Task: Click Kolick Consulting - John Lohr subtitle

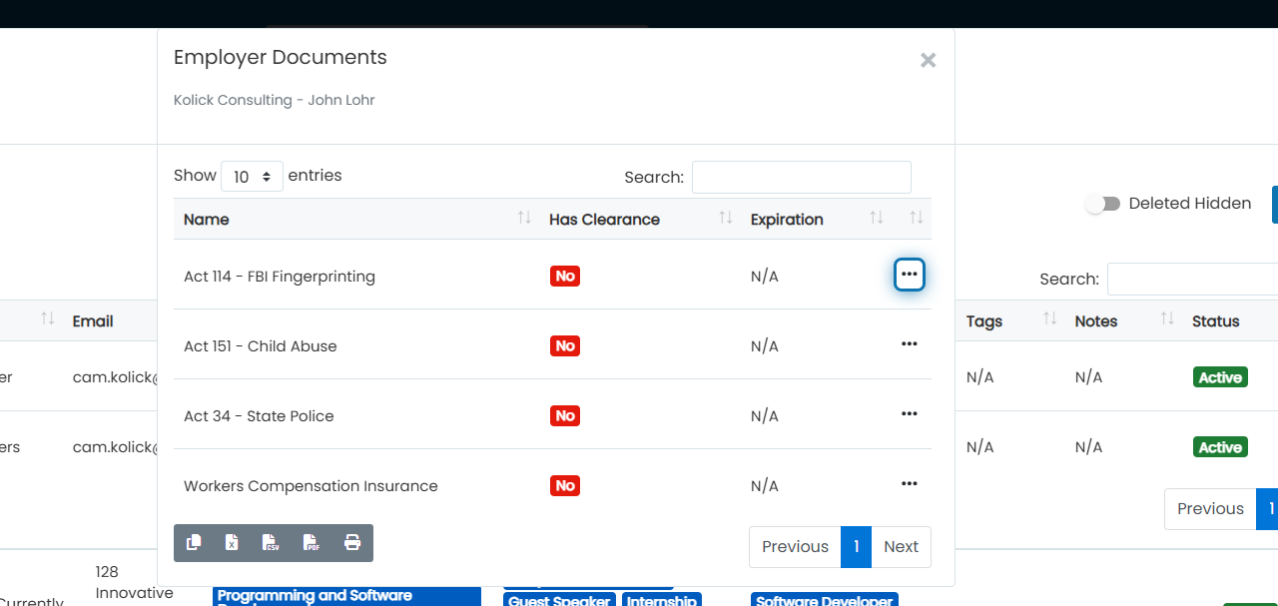Action: click(275, 100)
